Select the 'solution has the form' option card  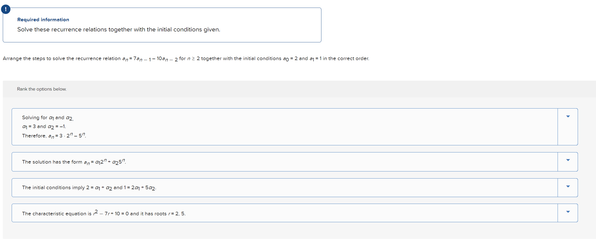click(280, 162)
